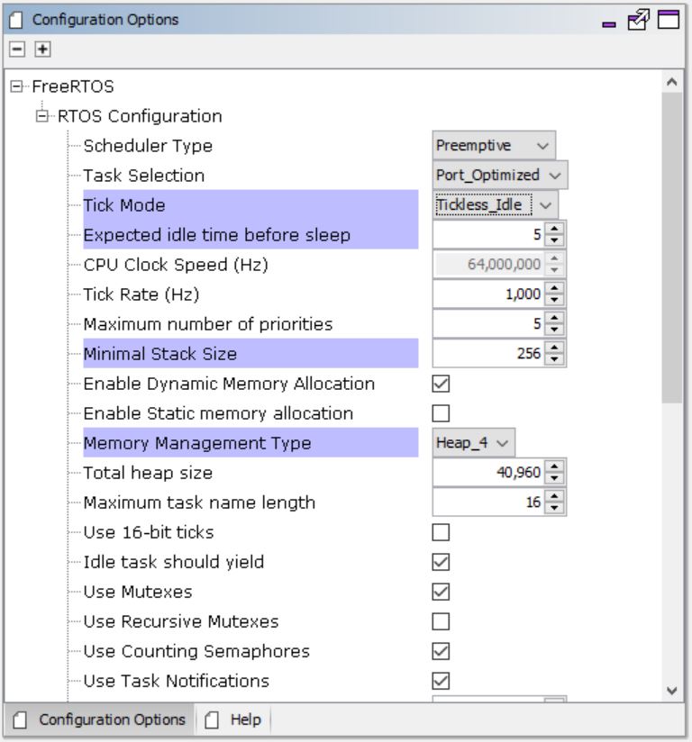Viewport: 692px width, 742px height.
Task: Decrease Total heap size with down arrow
Action: 556,478
